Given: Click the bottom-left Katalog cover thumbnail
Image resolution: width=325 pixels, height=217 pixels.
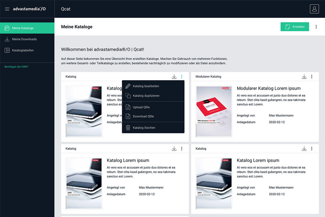Looking at the screenshot, I should (x=84, y=184).
